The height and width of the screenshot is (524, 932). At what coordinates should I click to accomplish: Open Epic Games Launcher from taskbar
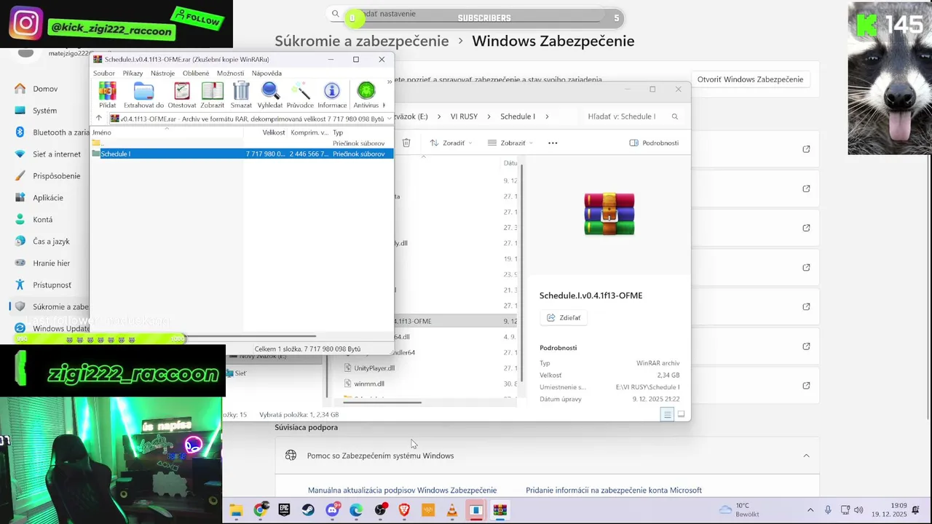tap(284, 510)
